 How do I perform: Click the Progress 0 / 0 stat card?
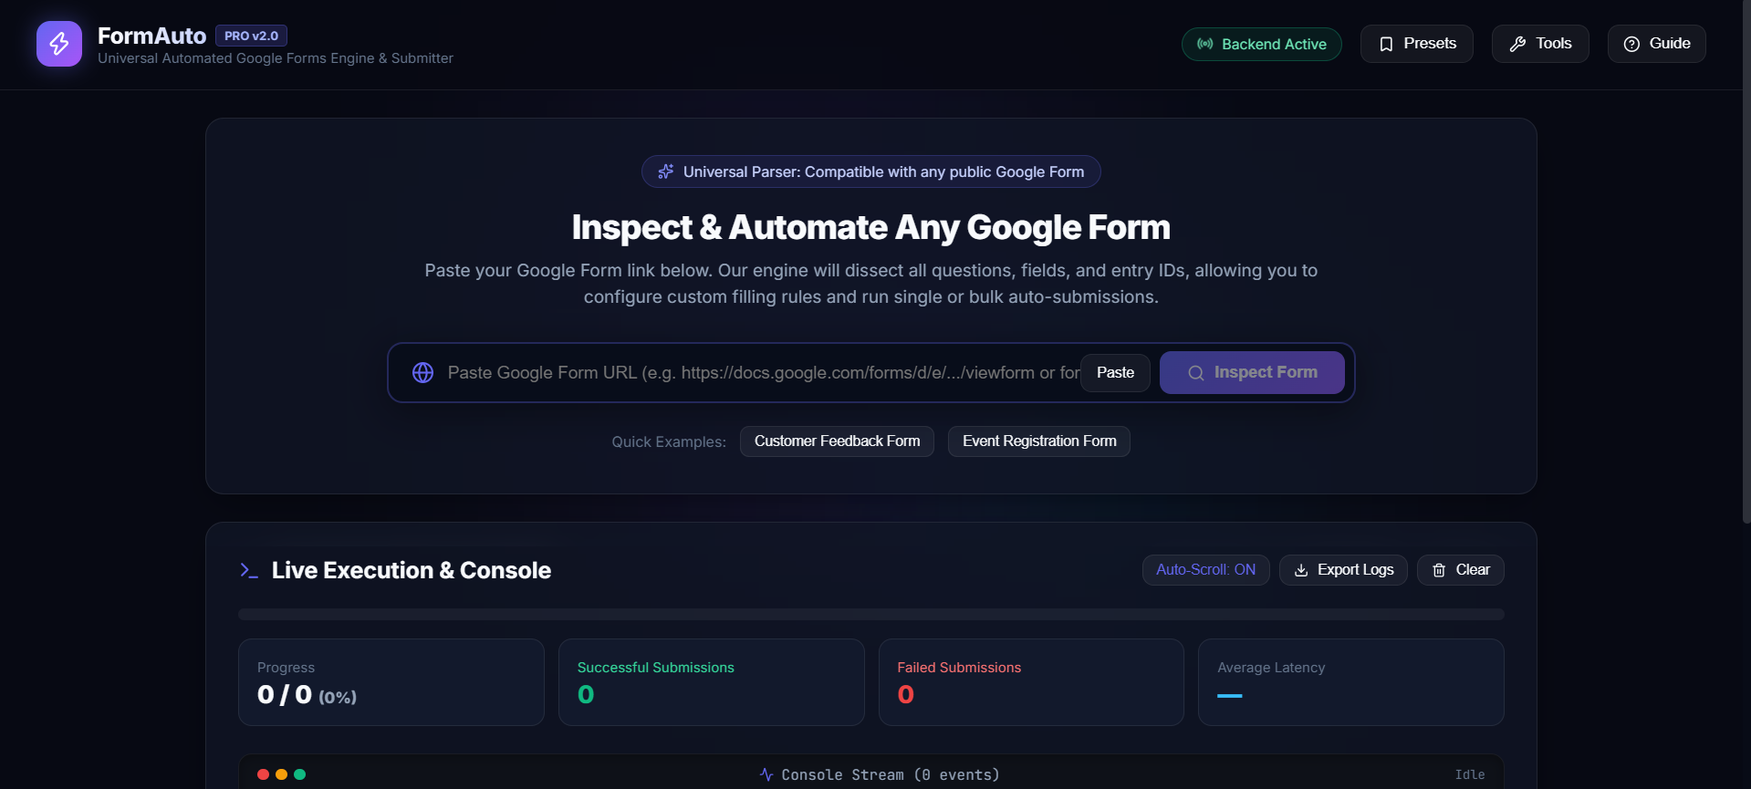coord(391,682)
